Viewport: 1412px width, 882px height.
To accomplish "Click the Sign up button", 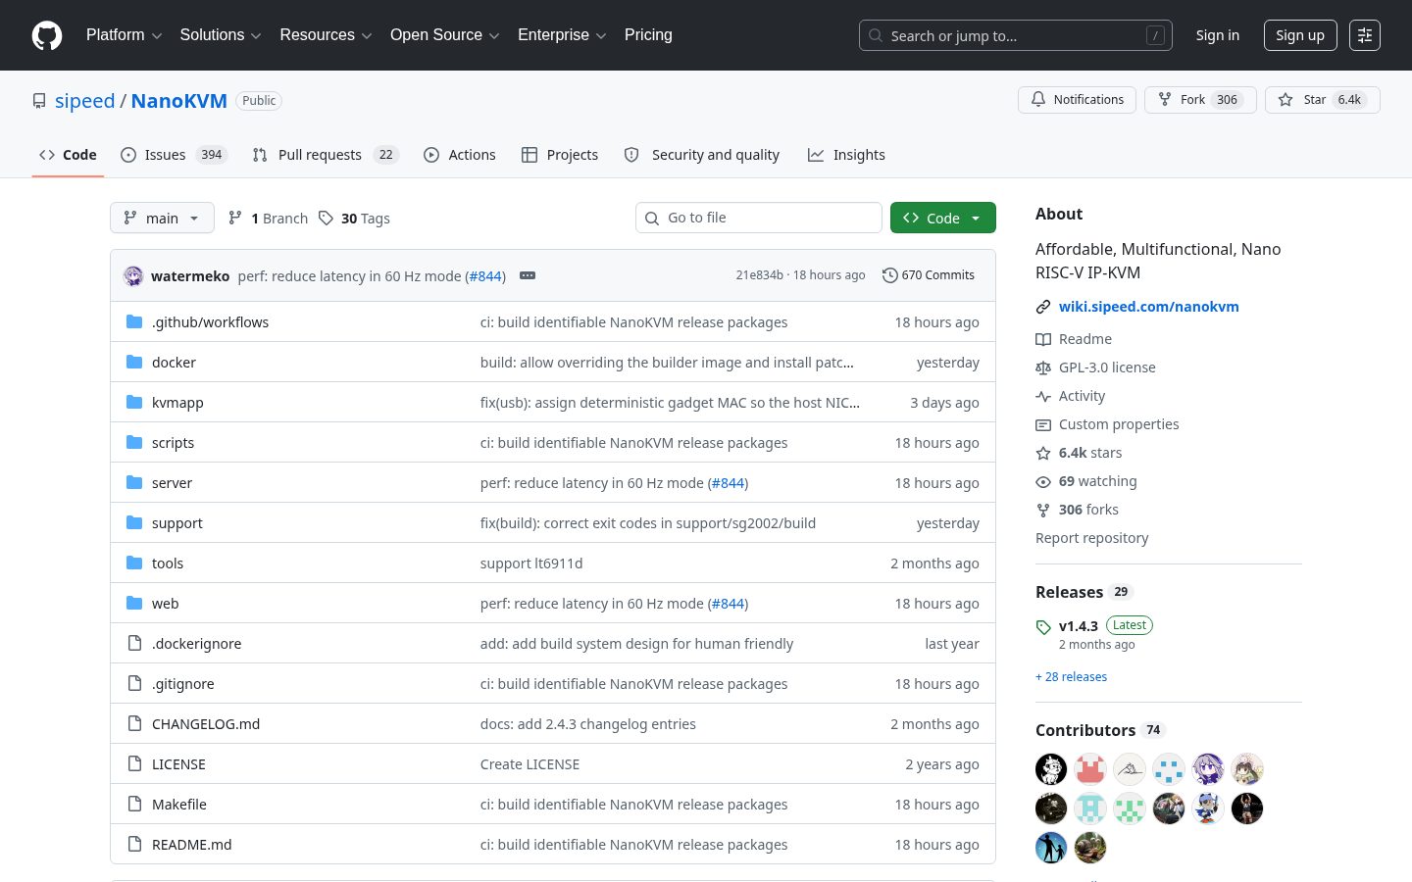I will 1300,35.
